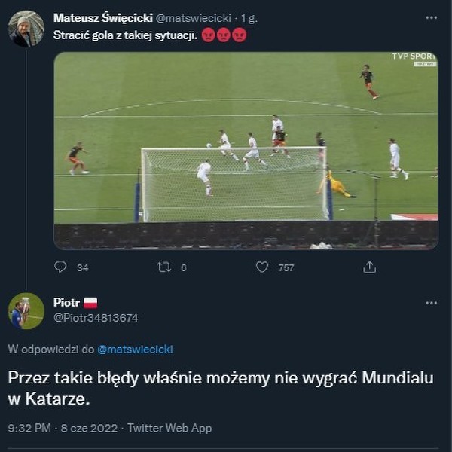Click the @matswiecicki handle beside the author name
The height and width of the screenshot is (452, 452).
[x=193, y=17]
